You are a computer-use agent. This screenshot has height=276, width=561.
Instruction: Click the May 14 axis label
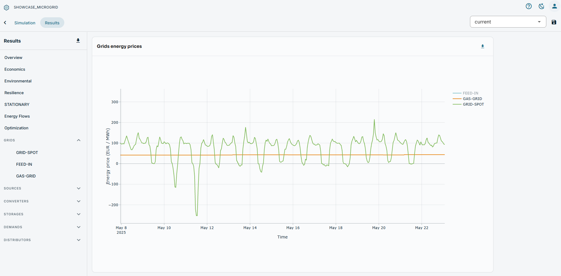250,228
